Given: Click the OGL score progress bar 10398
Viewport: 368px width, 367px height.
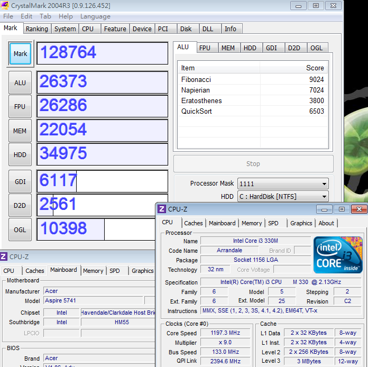Looking at the screenshot, I should pyautogui.click(x=96, y=229).
